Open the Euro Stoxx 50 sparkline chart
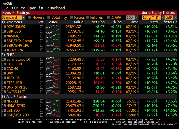Viewport: 179px width, 129px height. pyautogui.click(x=53, y=59)
